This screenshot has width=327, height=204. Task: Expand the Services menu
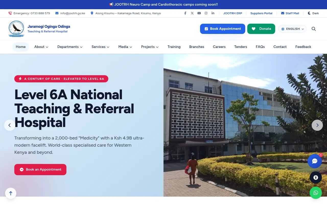click(100, 47)
